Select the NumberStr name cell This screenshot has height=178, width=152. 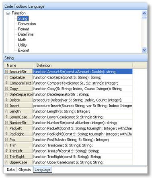coord(18,123)
